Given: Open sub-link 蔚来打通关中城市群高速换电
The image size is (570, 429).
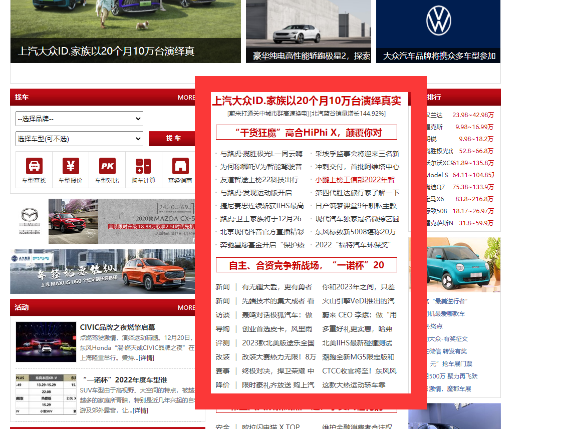Looking at the screenshot, I should click(268, 114).
